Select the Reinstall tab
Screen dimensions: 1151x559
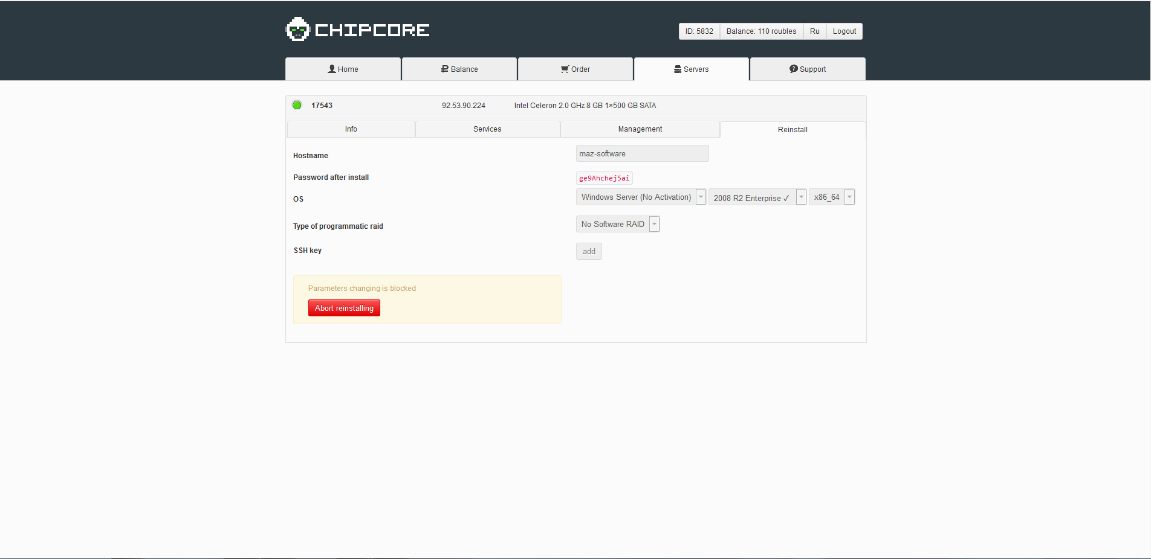792,130
